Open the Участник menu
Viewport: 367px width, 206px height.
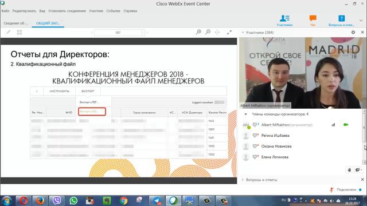96,11
